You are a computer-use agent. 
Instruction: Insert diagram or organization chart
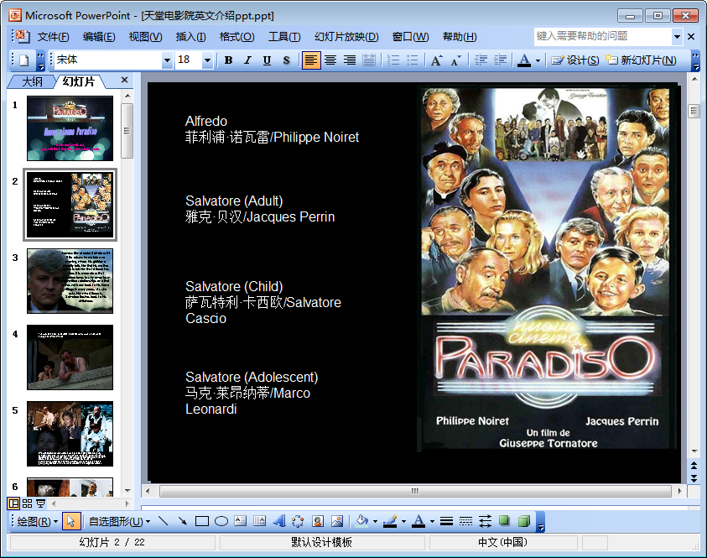(298, 521)
